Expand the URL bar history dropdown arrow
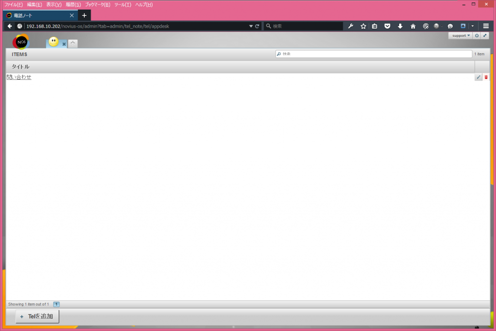This screenshot has height=331, width=496. 251,26
